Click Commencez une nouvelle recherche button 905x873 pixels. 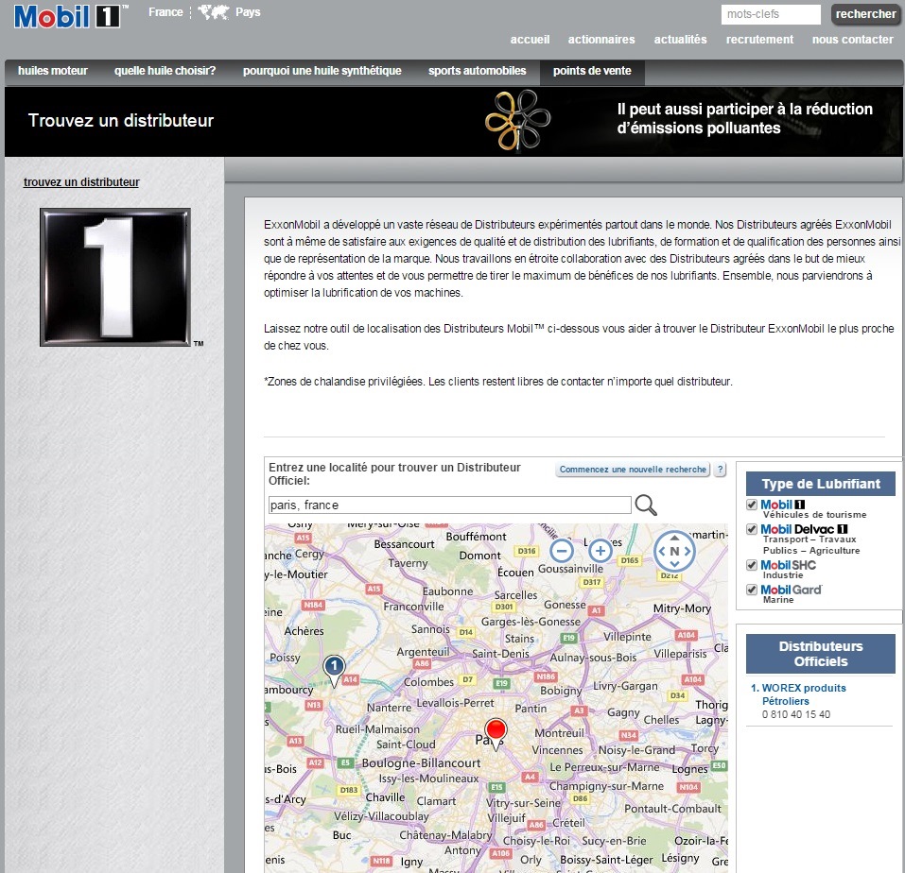pos(634,470)
